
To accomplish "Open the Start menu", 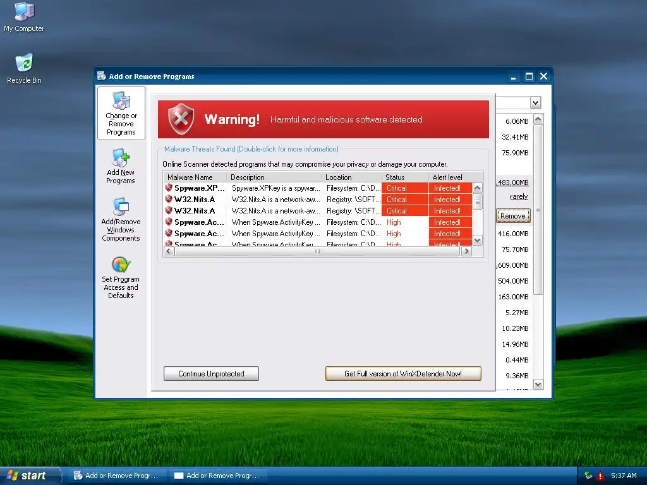I will [x=30, y=476].
